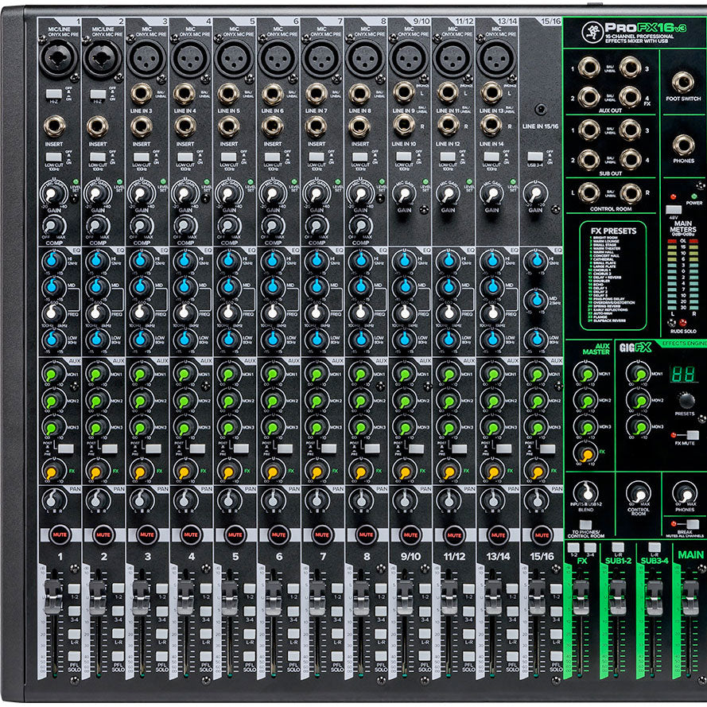Viewport: 707px width, 707px height.
Task: Engage the Low Cut switch on channel 1
Action: (55, 158)
